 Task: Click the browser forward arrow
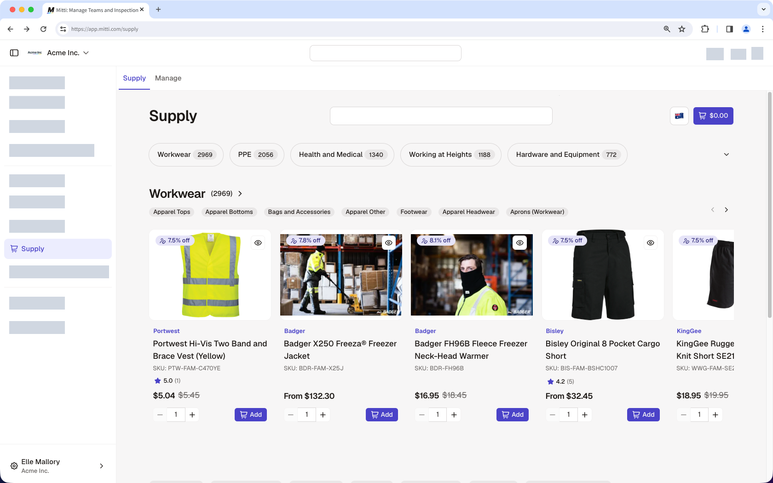tap(27, 29)
